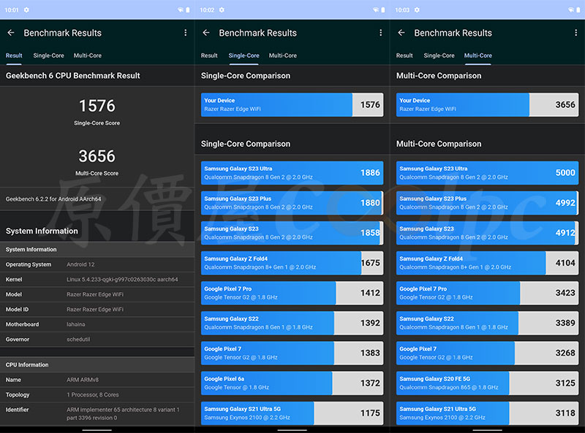Select the Motherboard lahaina row
The width and height of the screenshot is (585, 433).
97,324
